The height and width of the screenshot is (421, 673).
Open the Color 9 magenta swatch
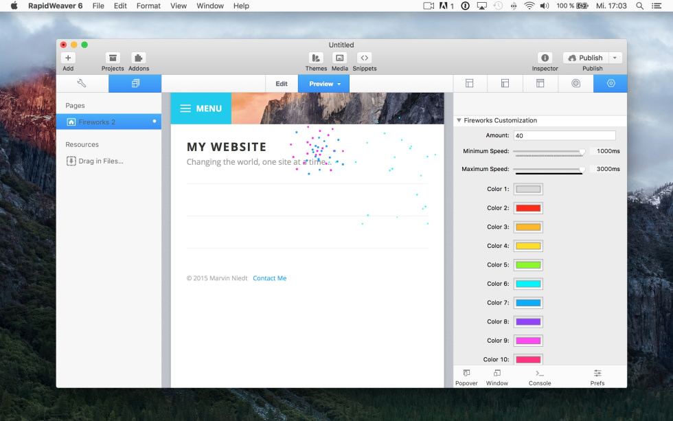coord(528,341)
